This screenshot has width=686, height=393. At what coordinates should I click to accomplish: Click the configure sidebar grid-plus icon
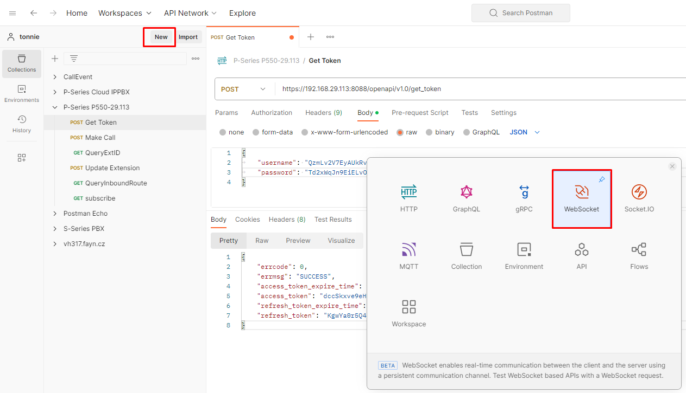click(22, 158)
